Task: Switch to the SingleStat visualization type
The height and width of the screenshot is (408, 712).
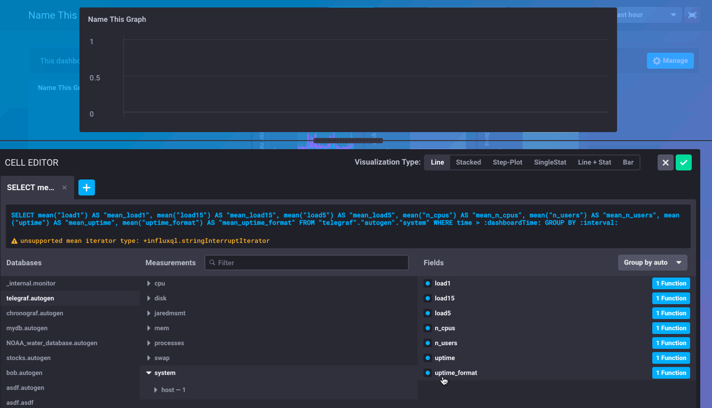Action: [x=550, y=162]
